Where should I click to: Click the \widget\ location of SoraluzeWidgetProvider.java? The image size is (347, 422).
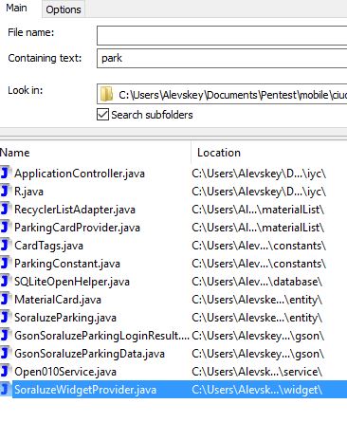point(257,390)
